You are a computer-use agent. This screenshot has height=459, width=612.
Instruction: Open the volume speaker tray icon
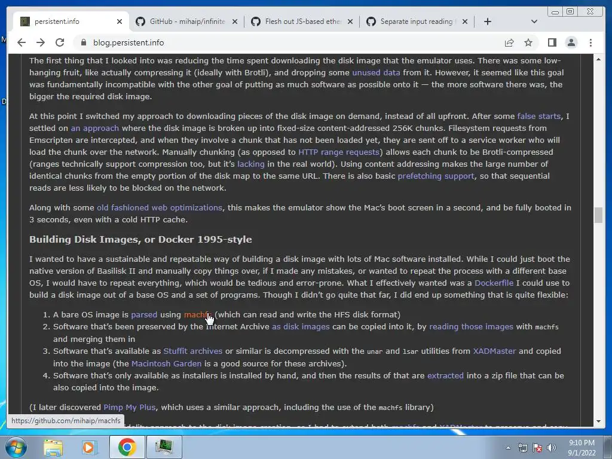tap(551, 448)
